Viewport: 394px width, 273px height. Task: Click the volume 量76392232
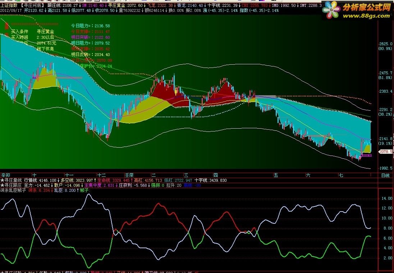[x=130, y=10]
